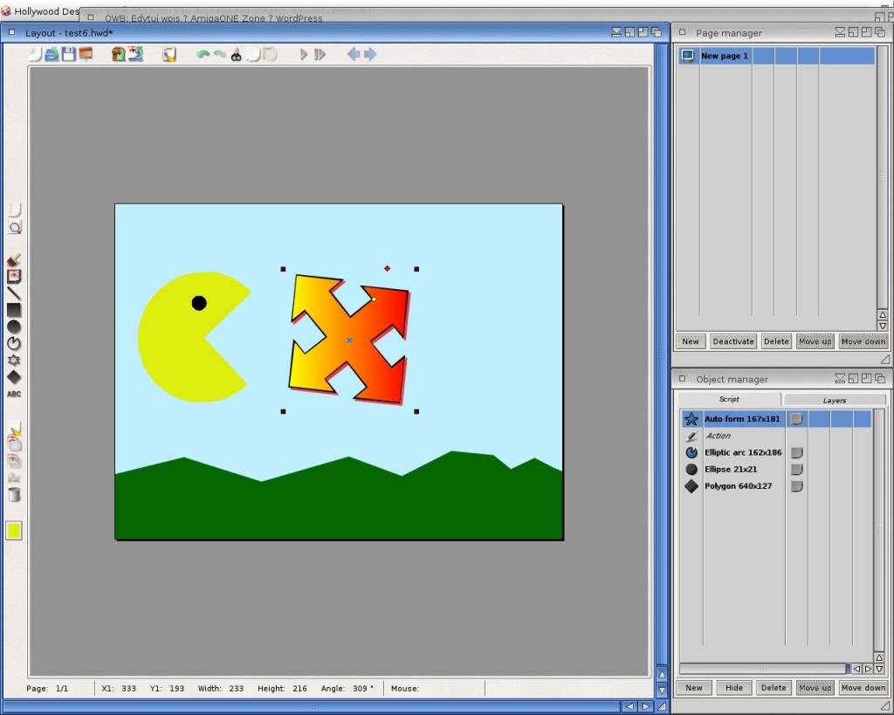Click the layout window scroll right arrow at bottom
The width and height of the screenshot is (894, 715).
[x=645, y=706]
